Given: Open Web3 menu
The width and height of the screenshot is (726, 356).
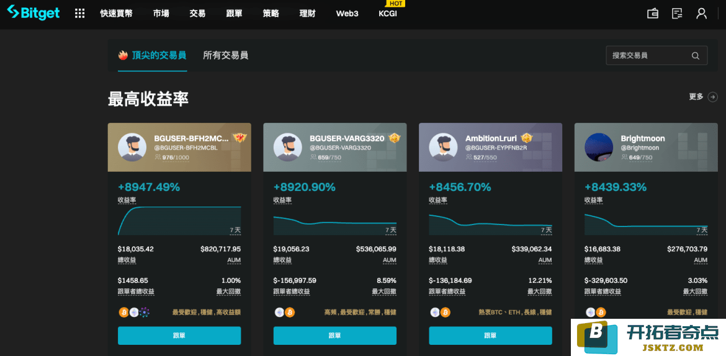Looking at the screenshot, I should click(347, 14).
